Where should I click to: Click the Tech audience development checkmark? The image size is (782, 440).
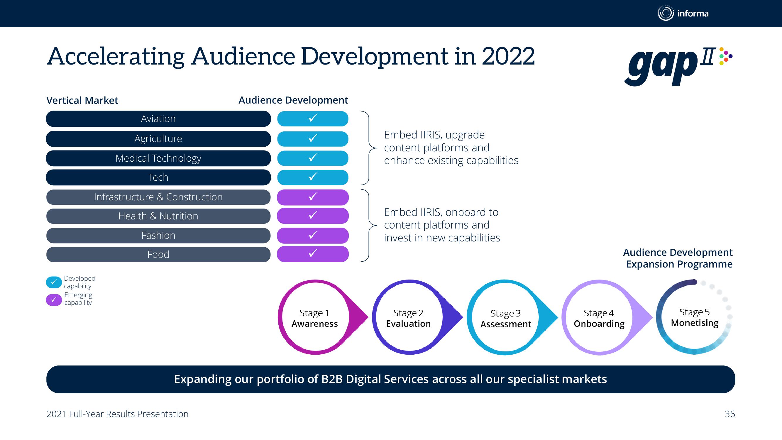[x=313, y=177]
